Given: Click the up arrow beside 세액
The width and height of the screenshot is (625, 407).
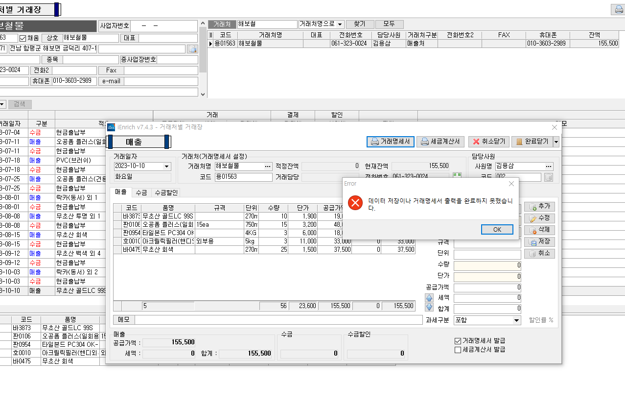Looking at the screenshot, I should (429, 298).
